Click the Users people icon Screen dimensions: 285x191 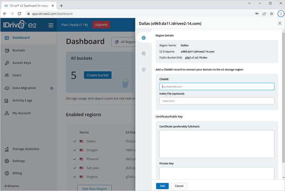(7, 75)
